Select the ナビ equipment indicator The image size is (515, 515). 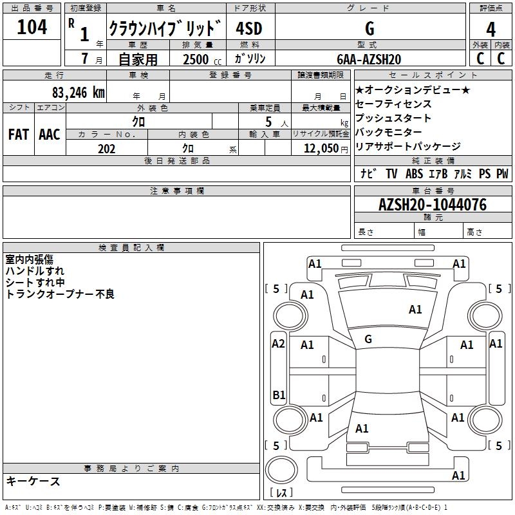click(369, 174)
